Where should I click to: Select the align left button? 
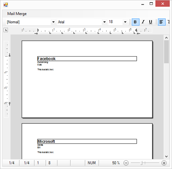pos(162,22)
